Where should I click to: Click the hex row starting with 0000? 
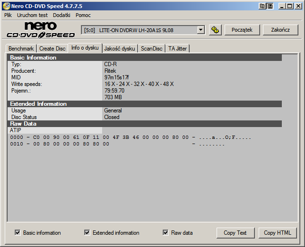[x=131, y=137]
